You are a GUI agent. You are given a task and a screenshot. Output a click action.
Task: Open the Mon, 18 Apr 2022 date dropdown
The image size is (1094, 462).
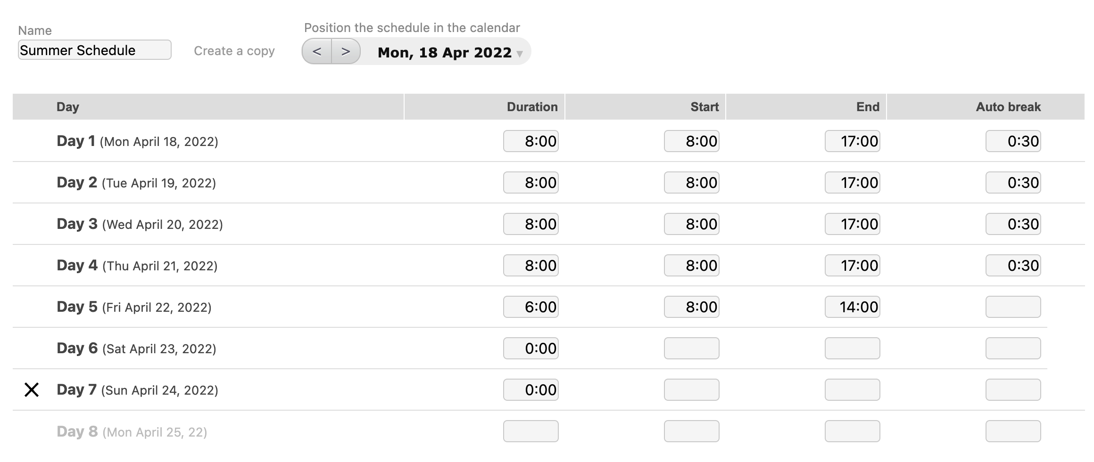click(x=450, y=52)
